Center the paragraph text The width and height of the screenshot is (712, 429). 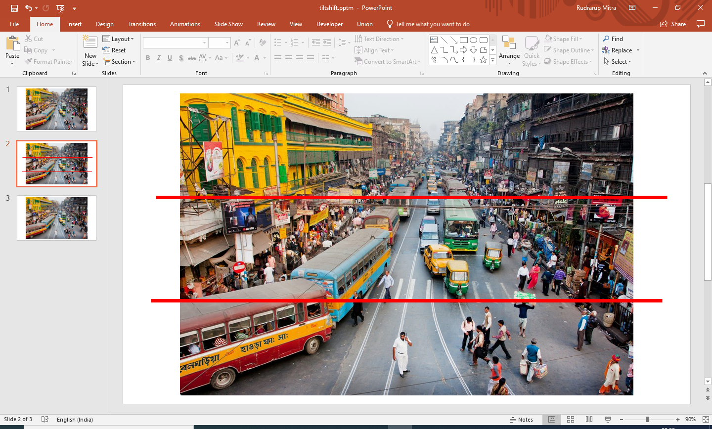pyautogui.click(x=288, y=58)
